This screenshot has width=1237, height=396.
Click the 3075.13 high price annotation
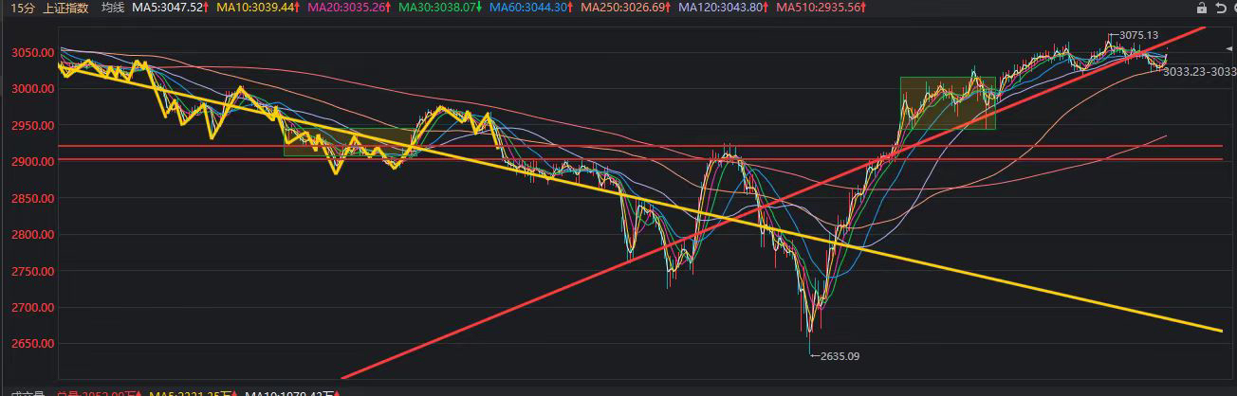point(1139,35)
